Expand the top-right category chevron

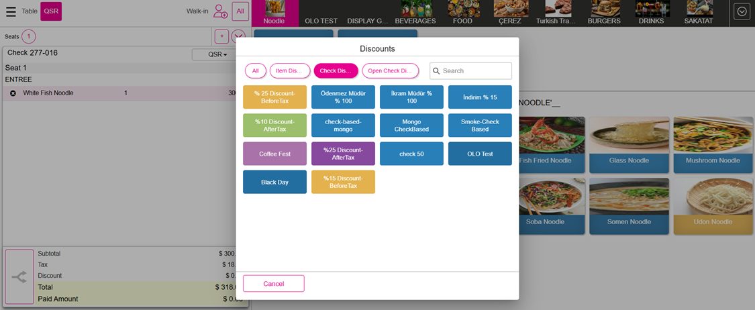click(x=742, y=12)
